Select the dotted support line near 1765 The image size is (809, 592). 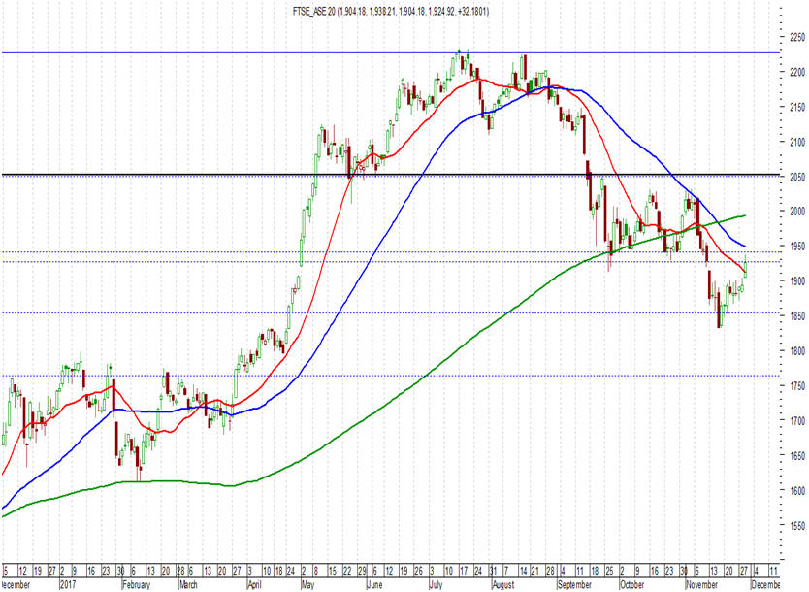pyautogui.click(x=391, y=376)
